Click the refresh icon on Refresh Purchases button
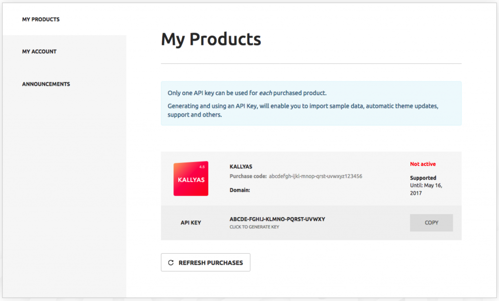499x301 pixels. click(x=170, y=262)
